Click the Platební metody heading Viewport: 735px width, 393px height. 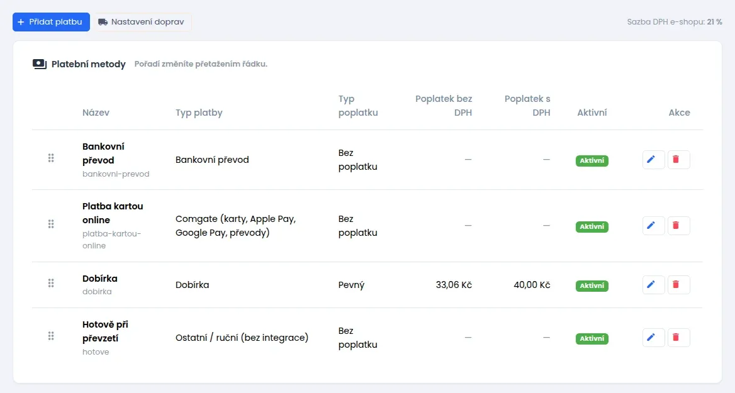pos(89,64)
